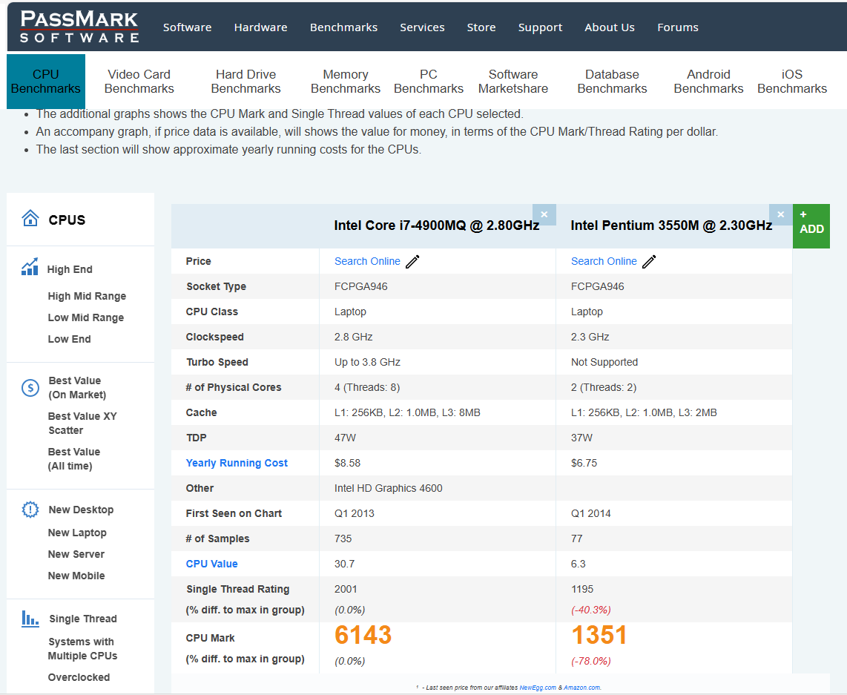Click the -40.3% single thread difference

[591, 610]
